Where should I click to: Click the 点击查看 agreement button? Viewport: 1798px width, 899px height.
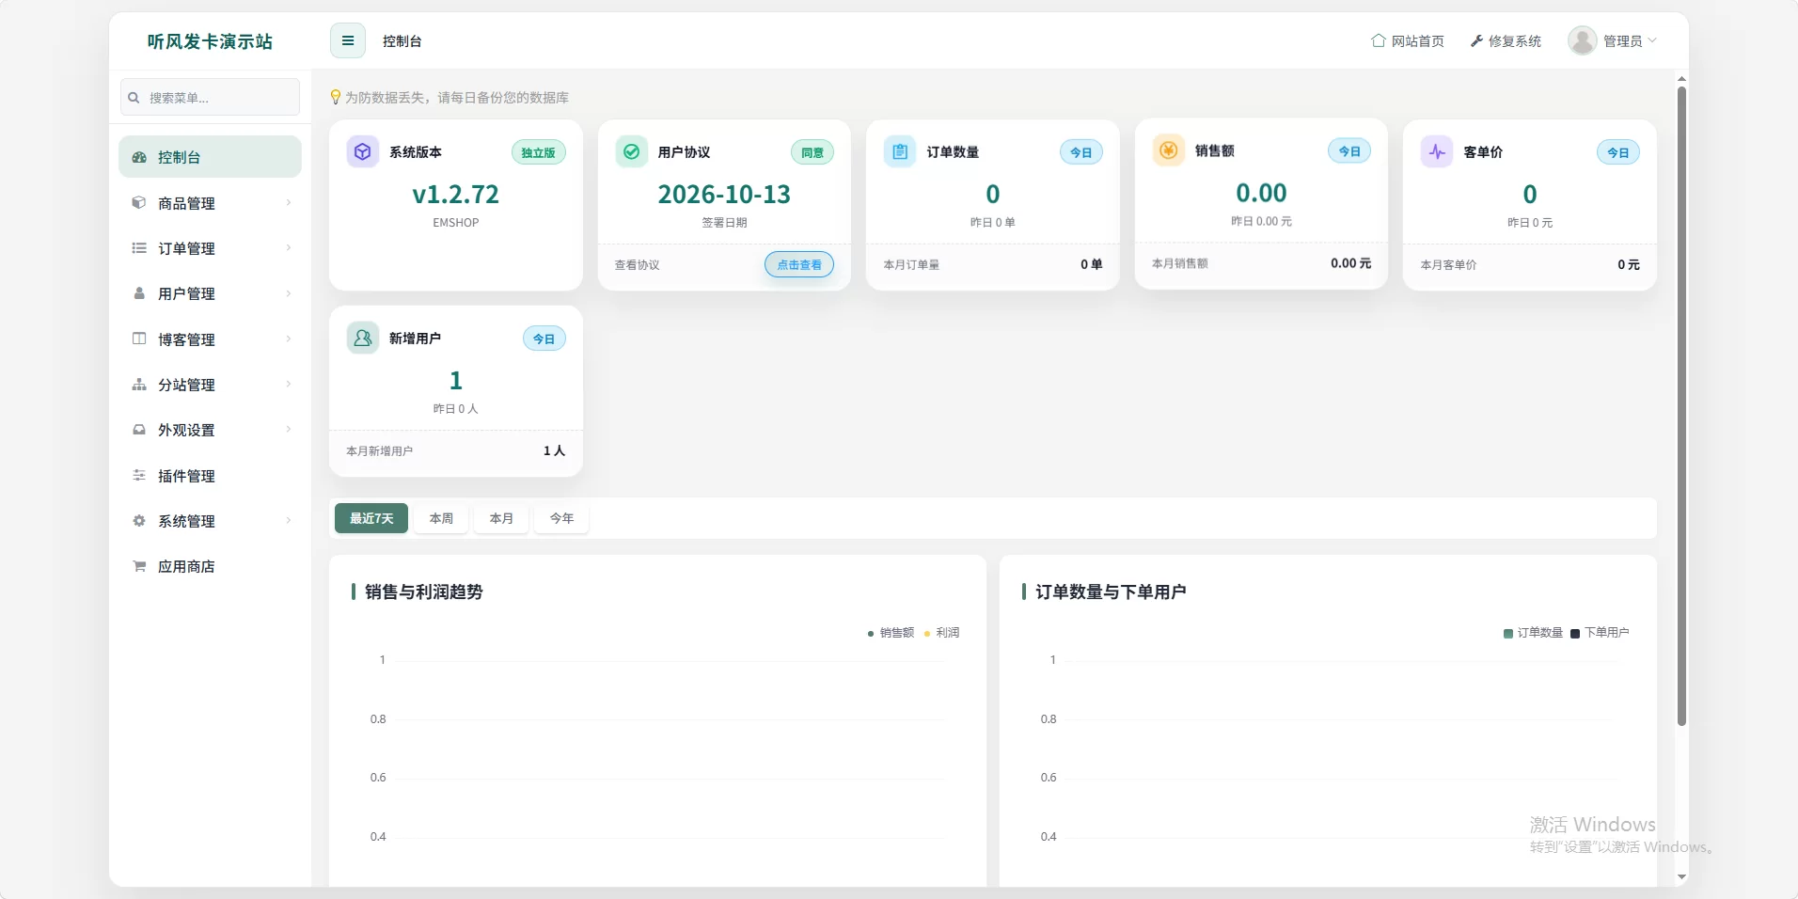799,264
